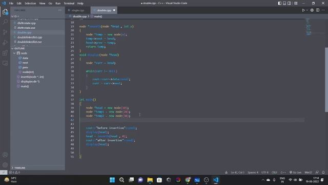Viewport: 328px width, 185px height.
Task: Customize layout from title bar icon
Action: coord(296,3)
